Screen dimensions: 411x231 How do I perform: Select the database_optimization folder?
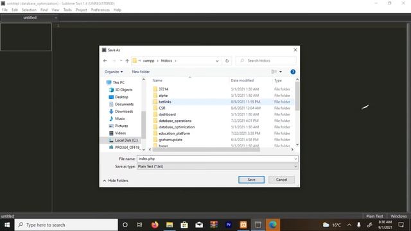tap(177, 127)
